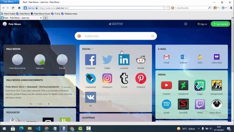Open Microsoft Edge from the taskbar
The image size is (234, 132).
tap(21, 129)
